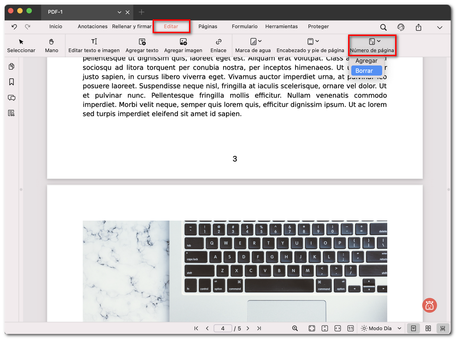Open the page thumbnails panel
Viewport: 456px width, 339px height.
(x=11, y=66)
